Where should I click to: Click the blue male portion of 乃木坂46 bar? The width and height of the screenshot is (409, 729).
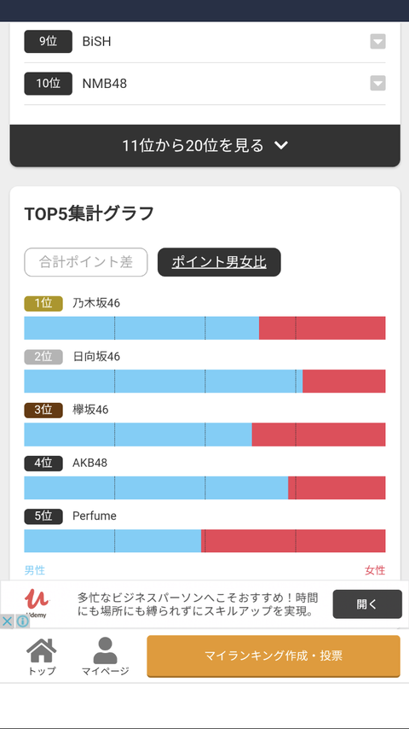[x=141, y=328]
